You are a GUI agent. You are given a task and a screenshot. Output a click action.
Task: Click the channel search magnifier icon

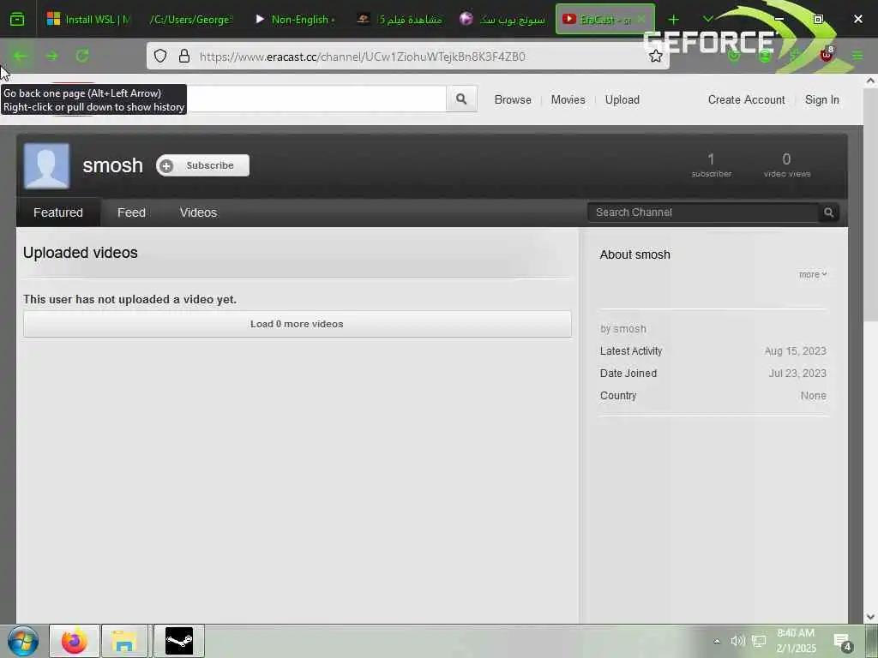(x=829, y=212)
